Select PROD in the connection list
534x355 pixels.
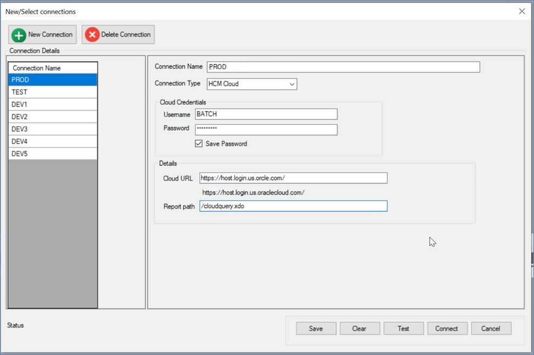pyautogui.click(x=52, y=80)
